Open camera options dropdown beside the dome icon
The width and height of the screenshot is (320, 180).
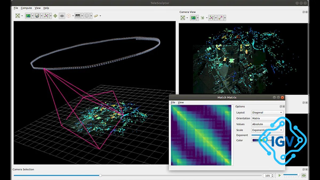tap(42, 16)
